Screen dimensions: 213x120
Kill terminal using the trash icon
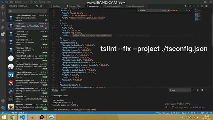[x=202, y=90]
